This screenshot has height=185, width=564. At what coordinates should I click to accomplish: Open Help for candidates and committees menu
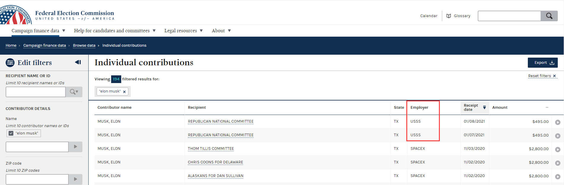tap(115, 31)
